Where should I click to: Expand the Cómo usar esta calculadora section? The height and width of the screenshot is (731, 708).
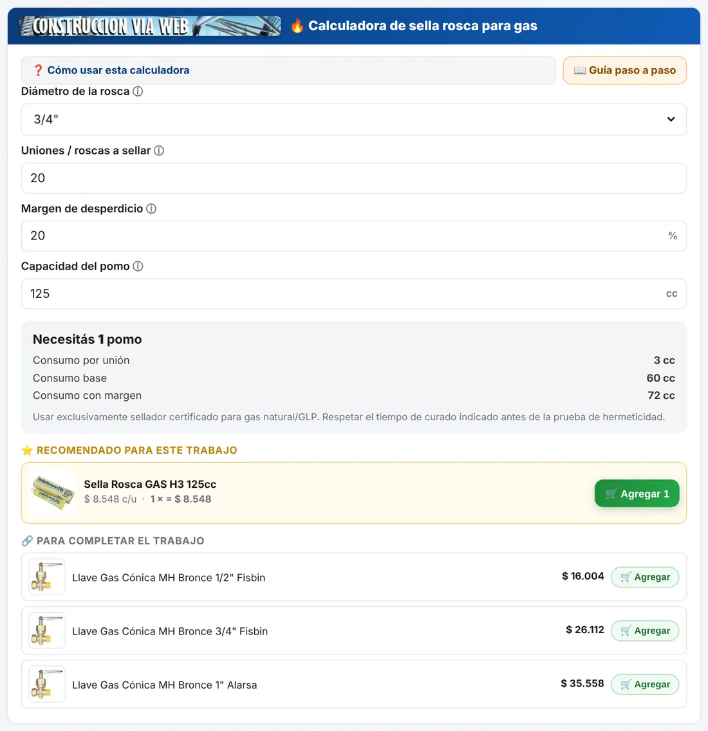288,70
